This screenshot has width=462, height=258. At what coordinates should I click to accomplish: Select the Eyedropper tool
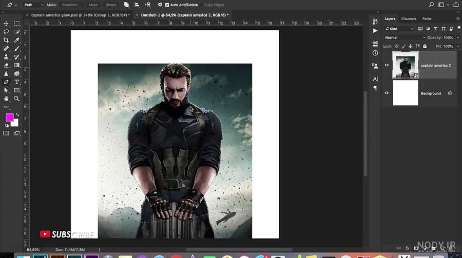coord(17,40)
